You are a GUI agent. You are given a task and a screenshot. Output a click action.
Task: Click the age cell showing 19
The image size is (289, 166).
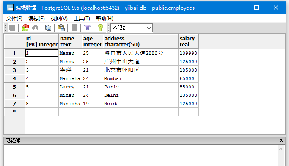click(x=92, y=104)
